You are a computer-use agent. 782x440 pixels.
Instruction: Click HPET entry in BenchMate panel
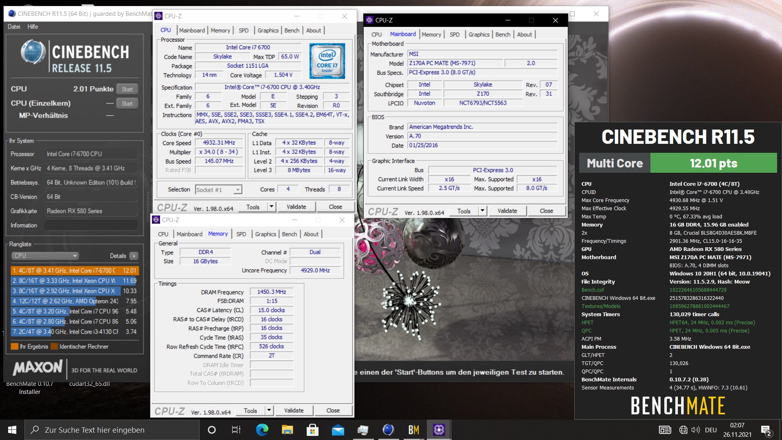(587, 323)
